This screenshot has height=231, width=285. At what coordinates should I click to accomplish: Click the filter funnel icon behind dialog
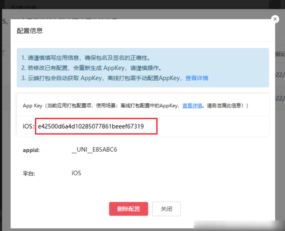pyautogui.click(x=3, y=53)
